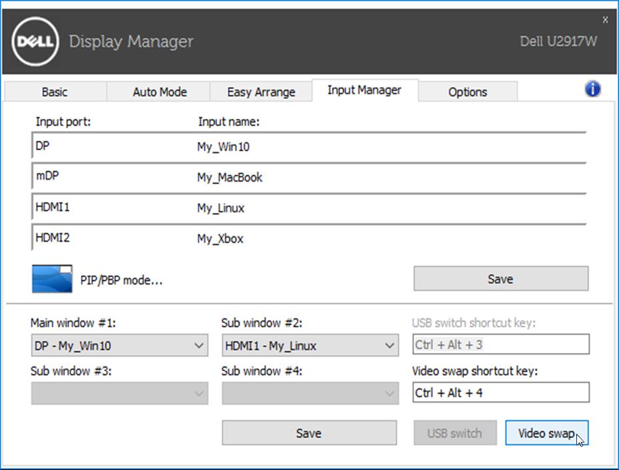Open the Main window #1 dropdown
This screenshot has width=619, height=470.
119,346
